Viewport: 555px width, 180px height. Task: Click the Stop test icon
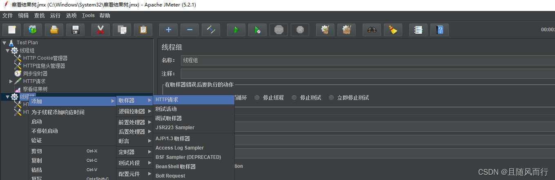point(279,30)
